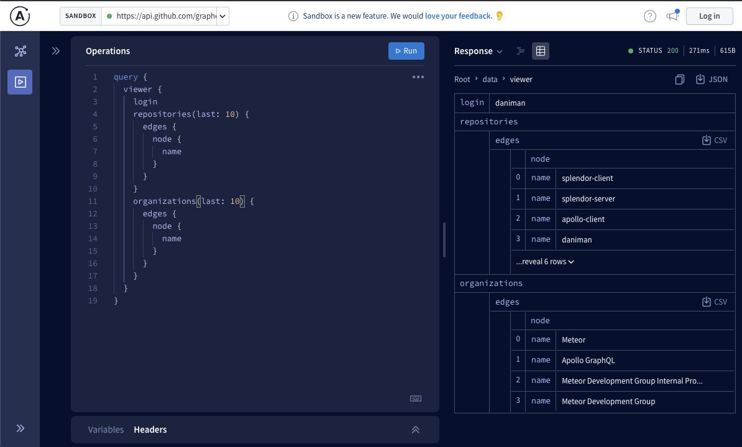This screenshot has height=447, width=742.
Task: Click the organizations section header
Action: coord(594,283)
